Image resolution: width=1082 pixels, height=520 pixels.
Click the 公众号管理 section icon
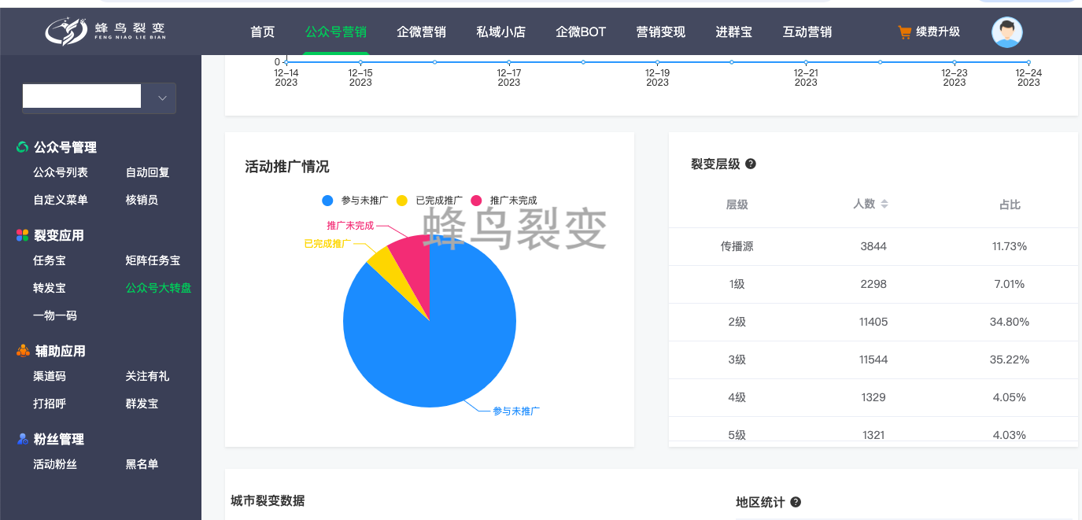[22, 147]
